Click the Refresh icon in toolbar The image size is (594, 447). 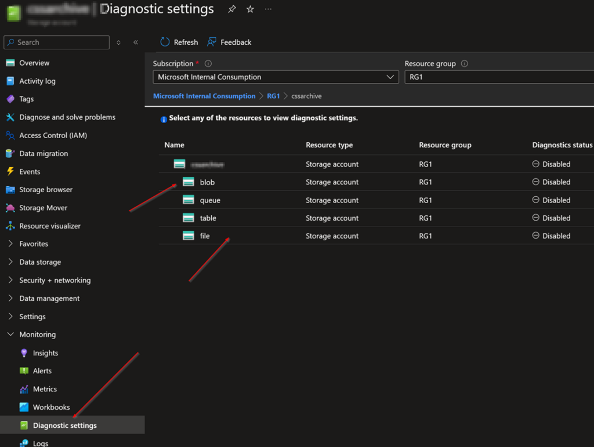[x=165, y=42]
